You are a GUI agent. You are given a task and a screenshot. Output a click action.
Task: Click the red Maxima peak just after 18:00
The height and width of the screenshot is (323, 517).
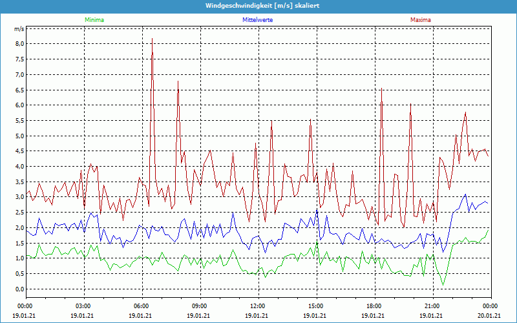381,89
